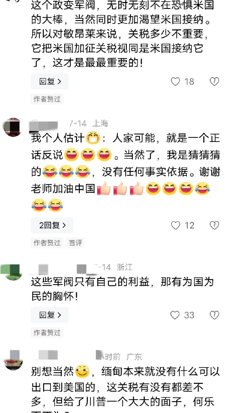Open the Shanghai commenter's avatar

coord(12,127)
